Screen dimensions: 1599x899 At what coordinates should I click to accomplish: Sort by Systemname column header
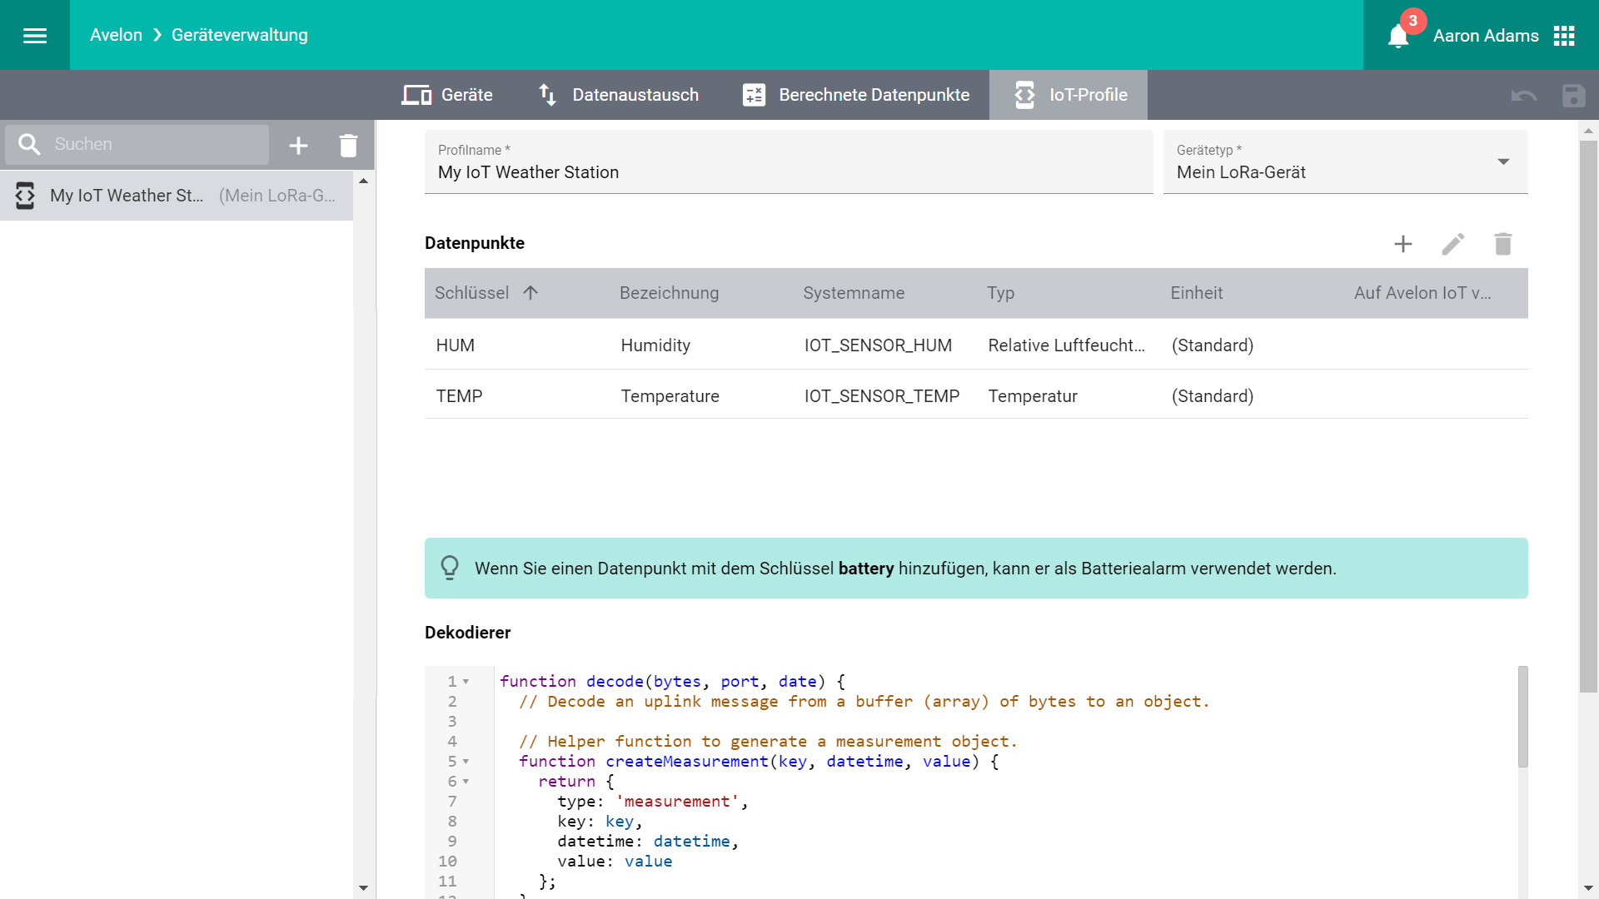[854, 293]
